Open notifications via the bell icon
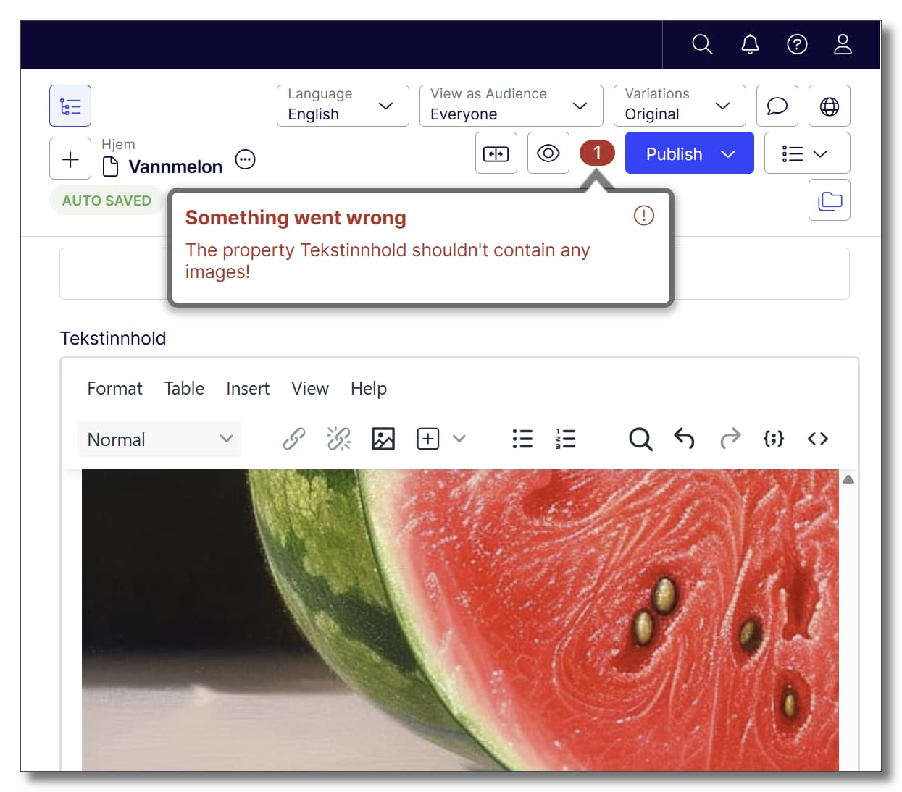The image size is (902, 792). pos(750,45)
